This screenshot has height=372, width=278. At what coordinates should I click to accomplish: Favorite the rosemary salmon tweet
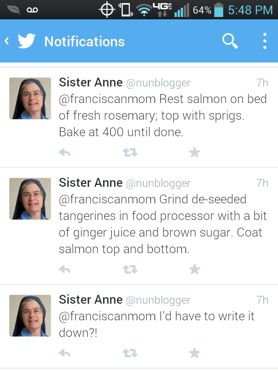195,153
